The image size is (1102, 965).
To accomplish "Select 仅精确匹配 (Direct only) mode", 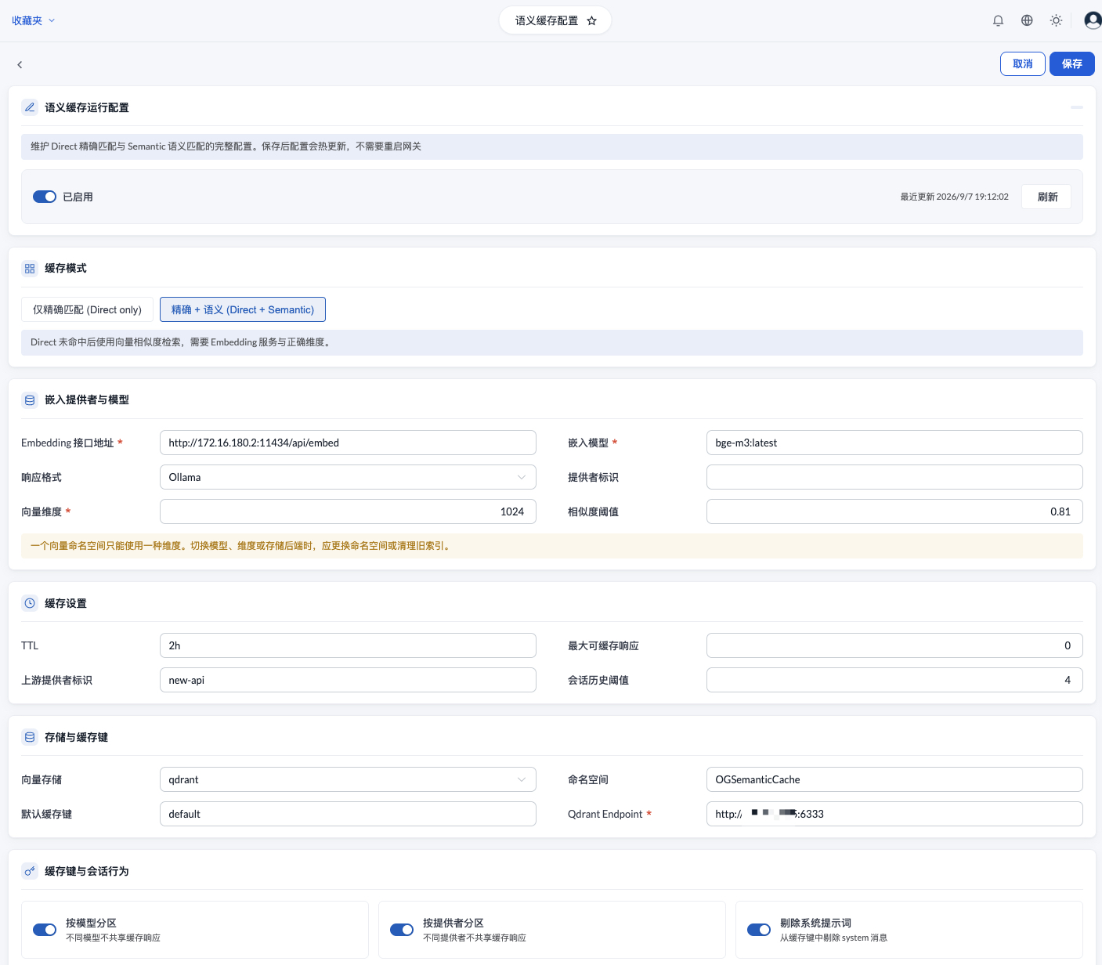I will 87,309.
